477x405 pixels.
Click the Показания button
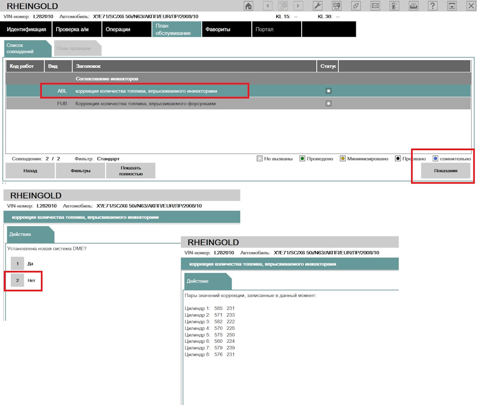tap(446, 171)
